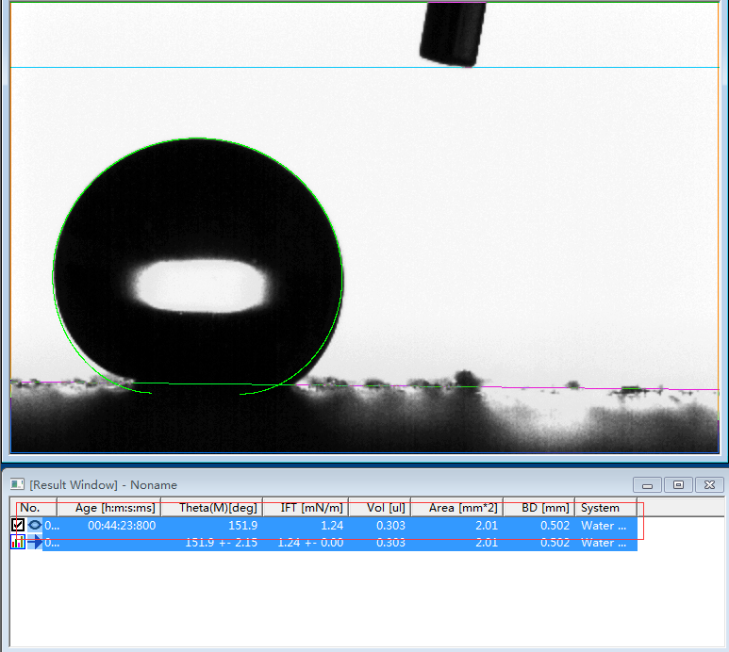Click the Result Window title bar icon
Image resolution: width=729 pixels, height=652 pixels.
(17, 484)
